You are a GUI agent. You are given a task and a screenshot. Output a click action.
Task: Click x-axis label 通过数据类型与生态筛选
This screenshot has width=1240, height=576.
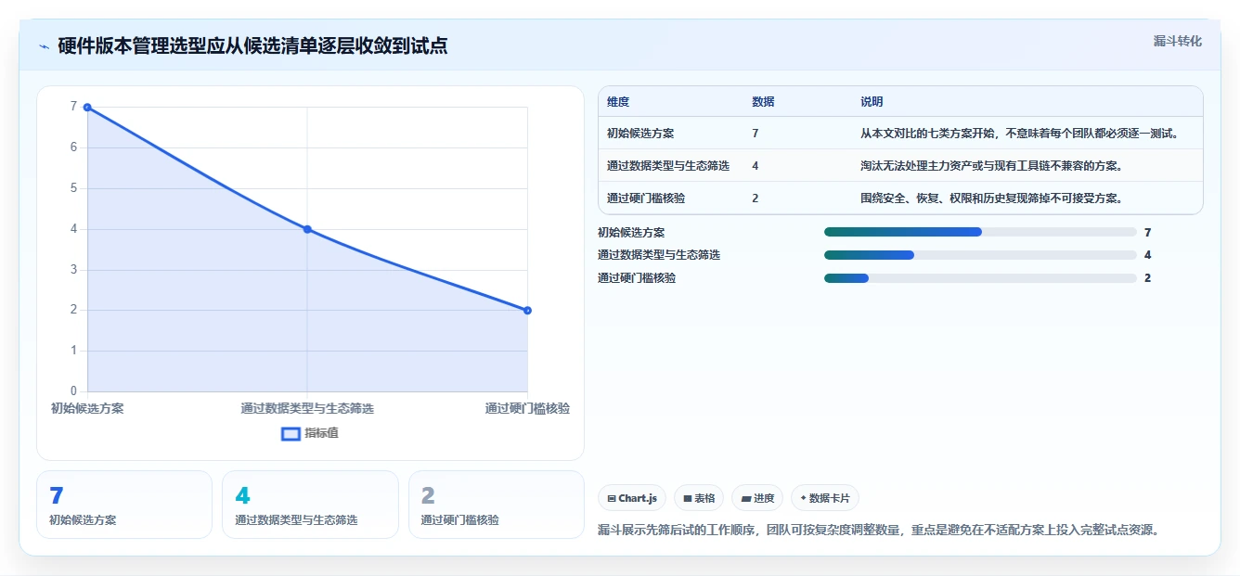pos(307,408)
